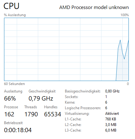Select the Betriebszeit value 0:00:18:04
The width and height of the screenshot is (135, 139).
[x=18, y=130]
